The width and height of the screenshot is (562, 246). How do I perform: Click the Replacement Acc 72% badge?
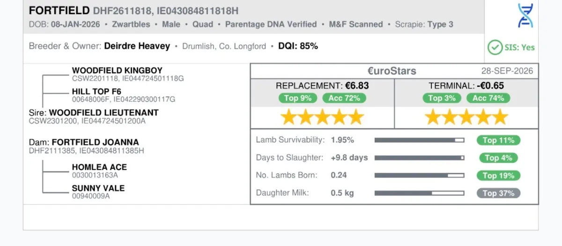(x=344, y=98)
